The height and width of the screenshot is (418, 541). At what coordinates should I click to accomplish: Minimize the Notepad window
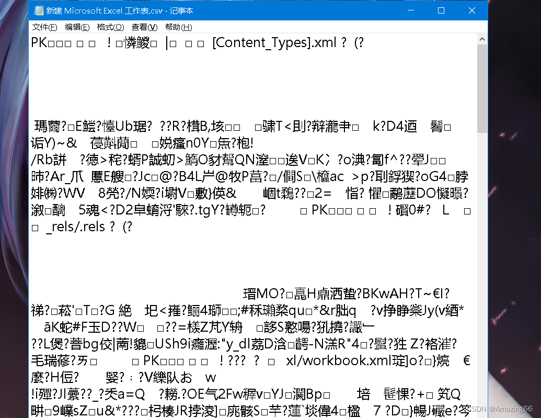[410, 10]
